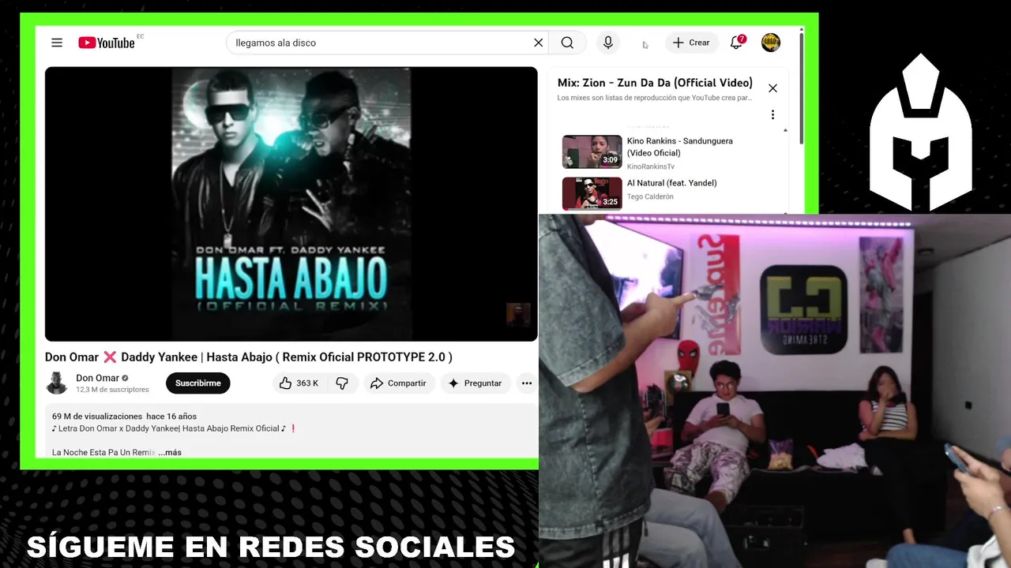Like the video with 363 K
This screenshot has height=568, width=1011.
pyautogui.click(x=299, y=383)
